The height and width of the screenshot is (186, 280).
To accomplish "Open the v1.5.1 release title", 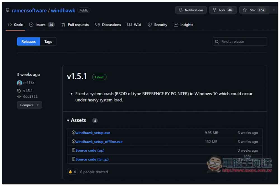I will pyautogui.click(x=77, y=77).
